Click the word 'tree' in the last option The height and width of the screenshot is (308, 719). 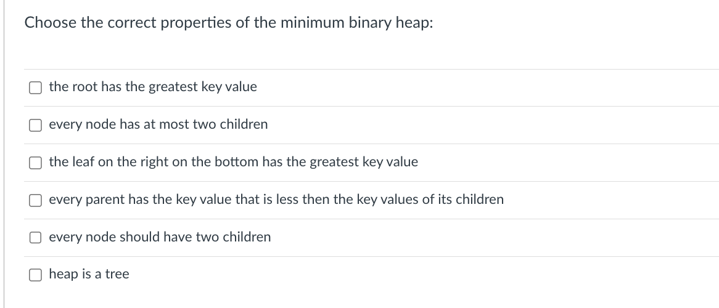(117, 274)
